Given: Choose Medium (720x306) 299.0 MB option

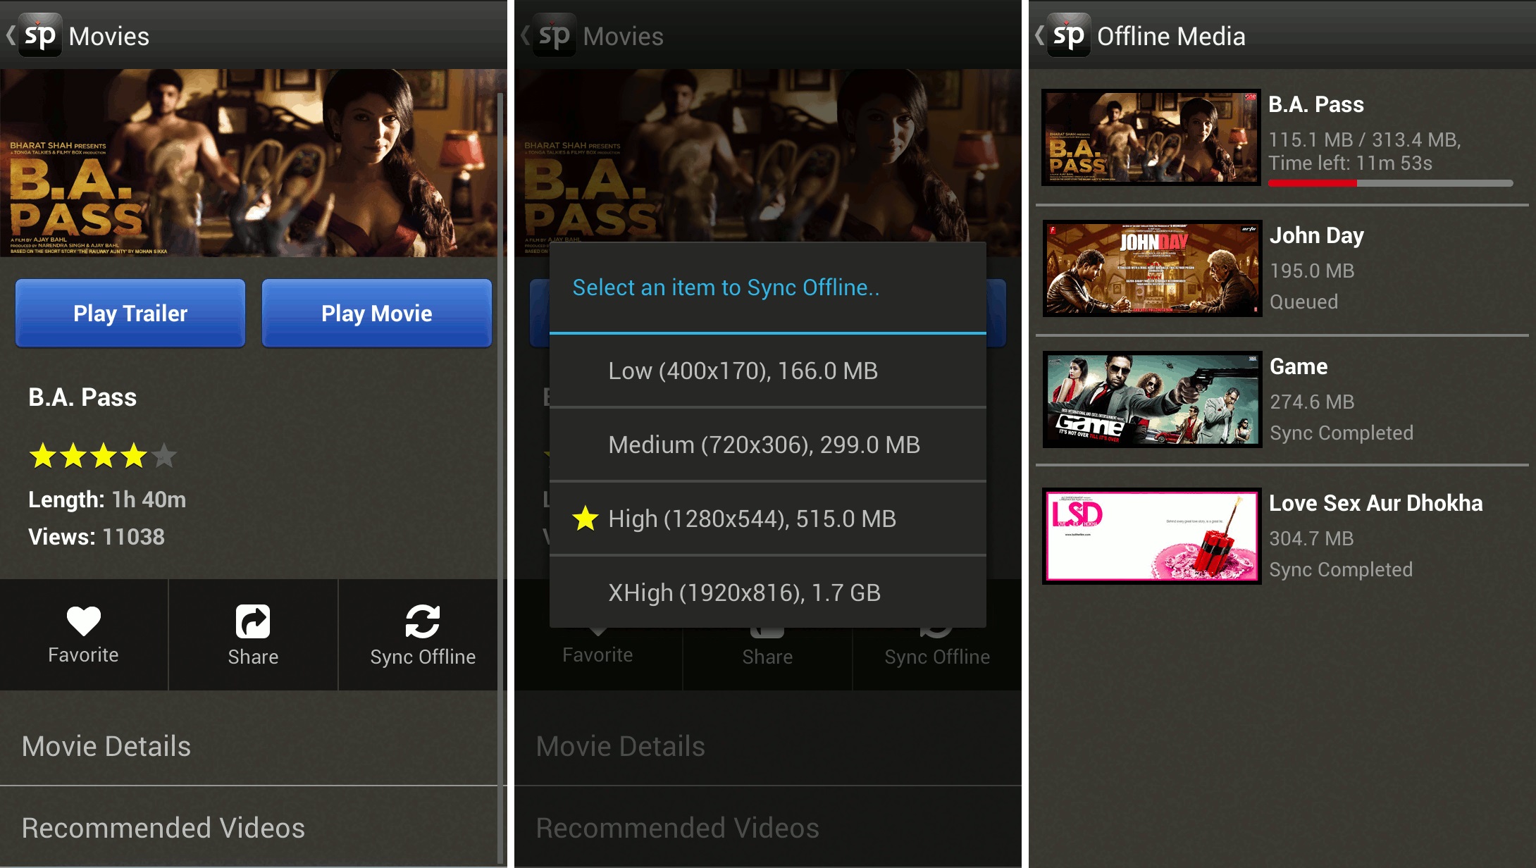Looking at the screenshot, I should [768, 445].
